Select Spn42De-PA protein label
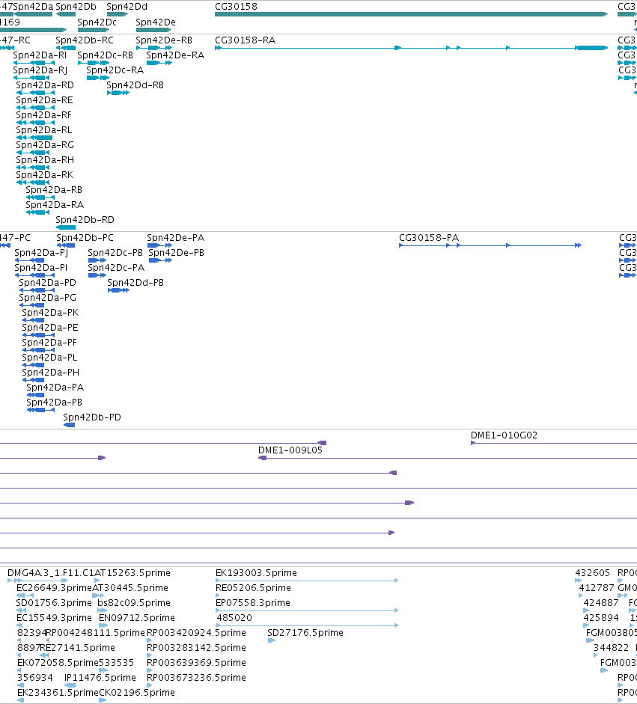The width and height of the screenshot is (637, 704). pyautogui.click(x=176, y=238)
